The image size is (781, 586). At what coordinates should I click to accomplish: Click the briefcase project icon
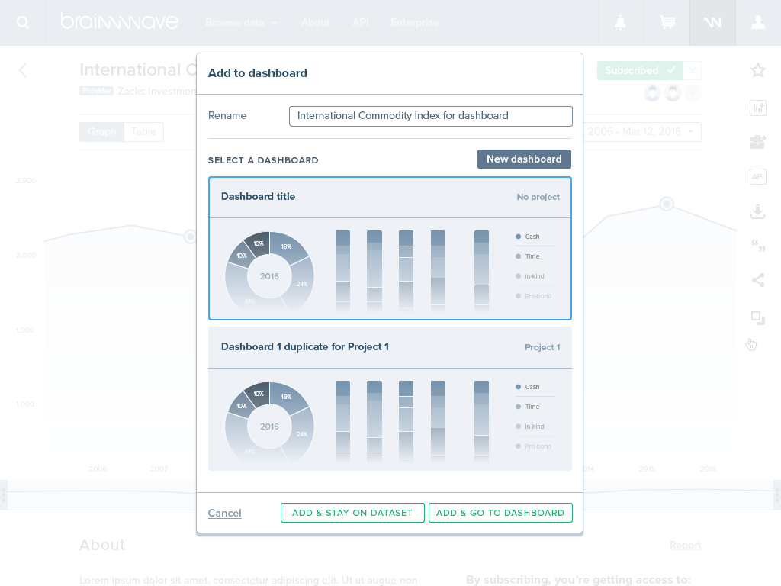click(x=757, y=142)
